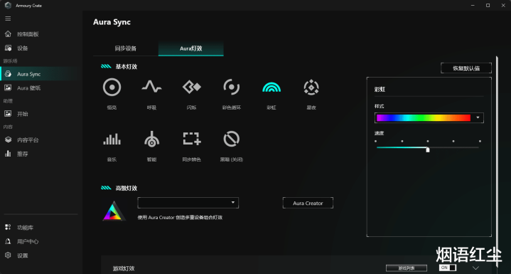511x274 pixels.
Task: Click the 游戏列表 game list button
Action: (x=407, y=268)
